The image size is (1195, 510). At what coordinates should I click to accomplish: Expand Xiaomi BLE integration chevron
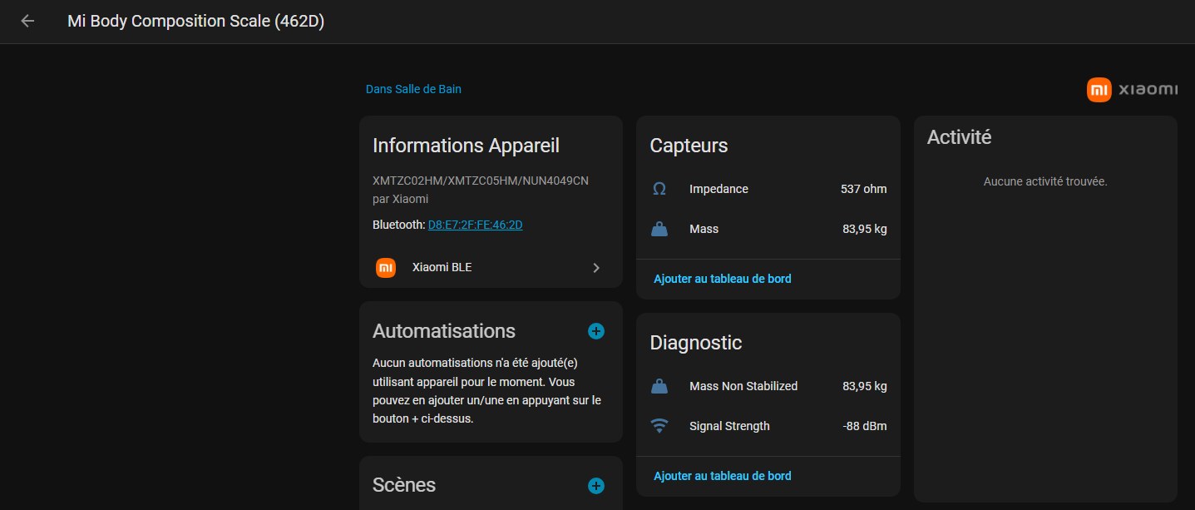point(595,268)
